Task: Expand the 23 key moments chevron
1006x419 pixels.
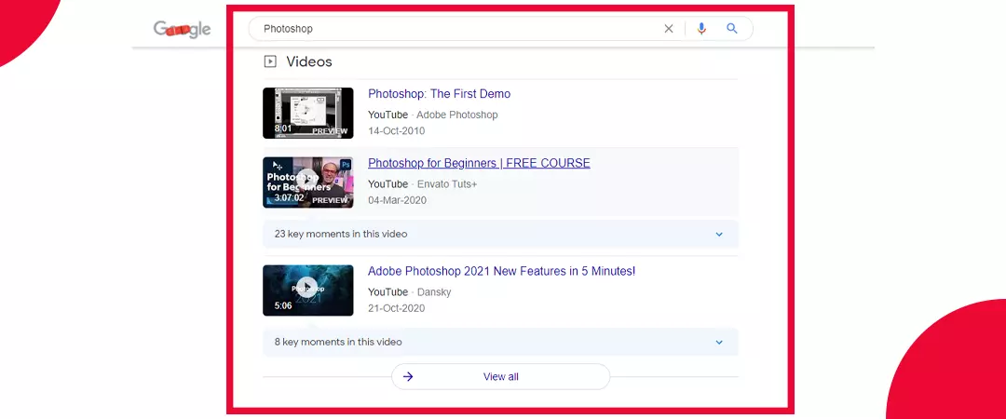Action: 719,235
